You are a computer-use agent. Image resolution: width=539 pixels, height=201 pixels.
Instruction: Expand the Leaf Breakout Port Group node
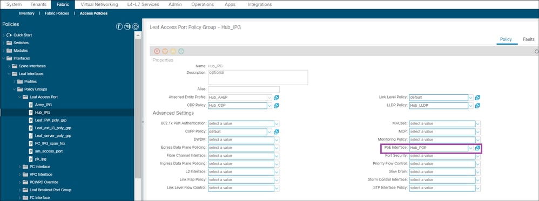[x=20, y=190]
